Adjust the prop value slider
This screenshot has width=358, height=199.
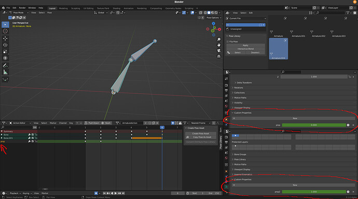(314, 125)
